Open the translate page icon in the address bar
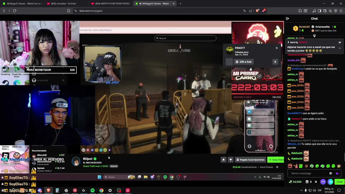The width and height of the screenshot is (345, 194). (x=244, y=11)
